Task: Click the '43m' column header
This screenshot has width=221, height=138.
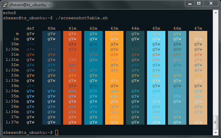Action: pos(114,28)
